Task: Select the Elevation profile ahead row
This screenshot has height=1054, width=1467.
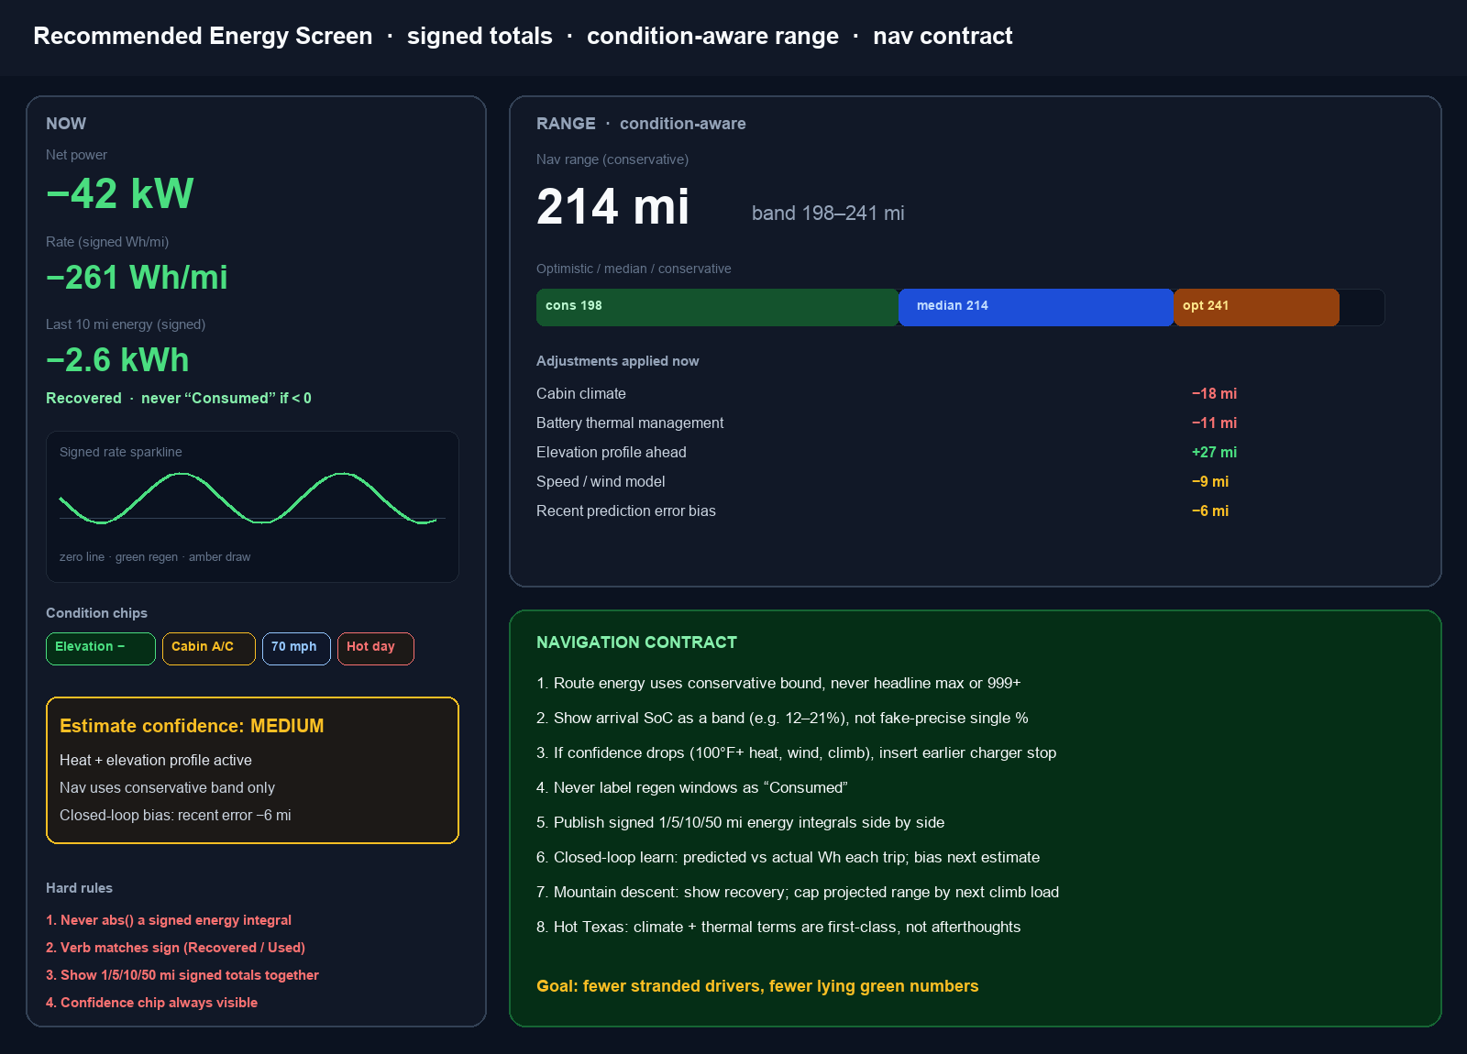Action: [x=887, y=452]
